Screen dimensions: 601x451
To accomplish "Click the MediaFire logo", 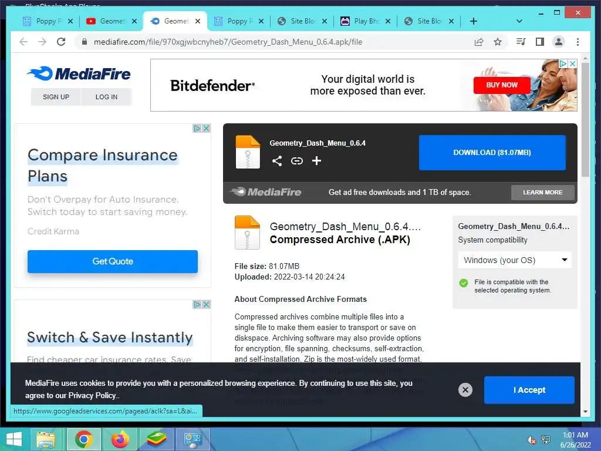I will (x=79, y=73).
